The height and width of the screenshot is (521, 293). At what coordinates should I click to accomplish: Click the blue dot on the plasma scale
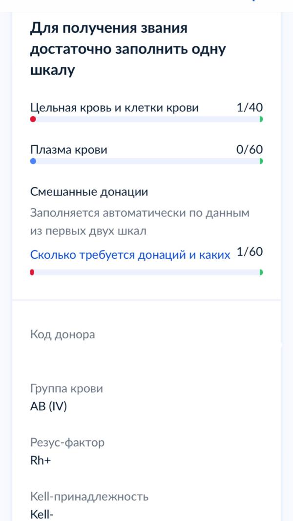(x=33, y=161)
